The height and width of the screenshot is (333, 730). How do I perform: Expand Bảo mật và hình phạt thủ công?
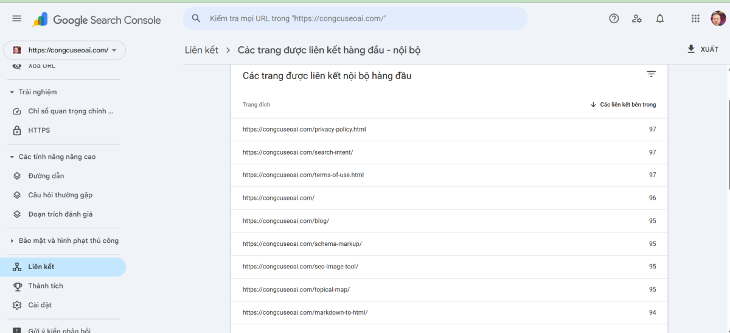click(12, 241)
